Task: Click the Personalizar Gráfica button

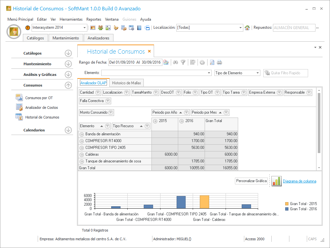Action: (251, 181)
